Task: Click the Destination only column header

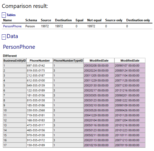Action: click(138, 20)
